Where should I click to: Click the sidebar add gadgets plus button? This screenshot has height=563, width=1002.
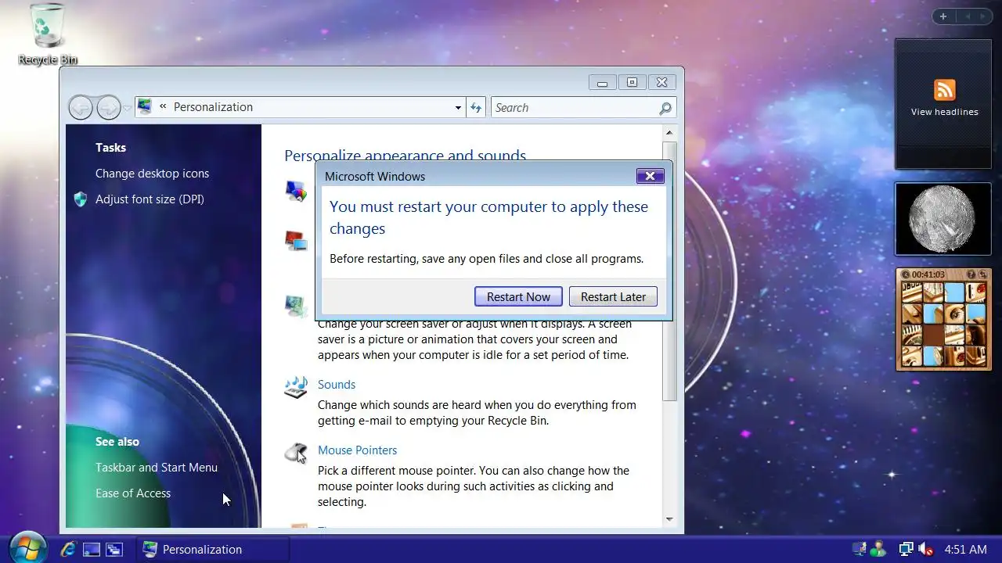943,16
